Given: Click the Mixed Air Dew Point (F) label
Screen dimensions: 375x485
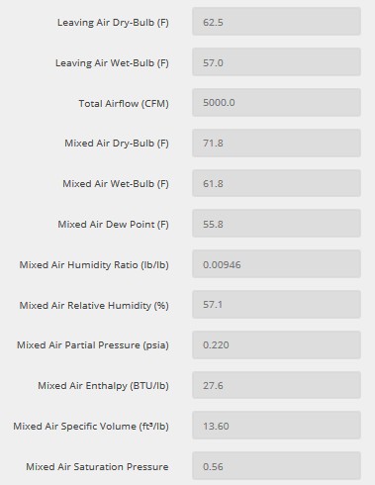Looking at the screenshot, I should (114, 225).
